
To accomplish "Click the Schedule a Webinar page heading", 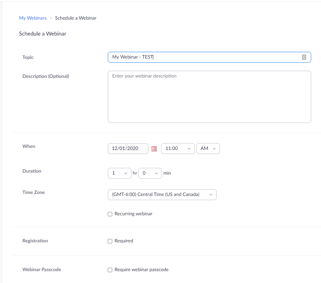I will click(42, 34).
